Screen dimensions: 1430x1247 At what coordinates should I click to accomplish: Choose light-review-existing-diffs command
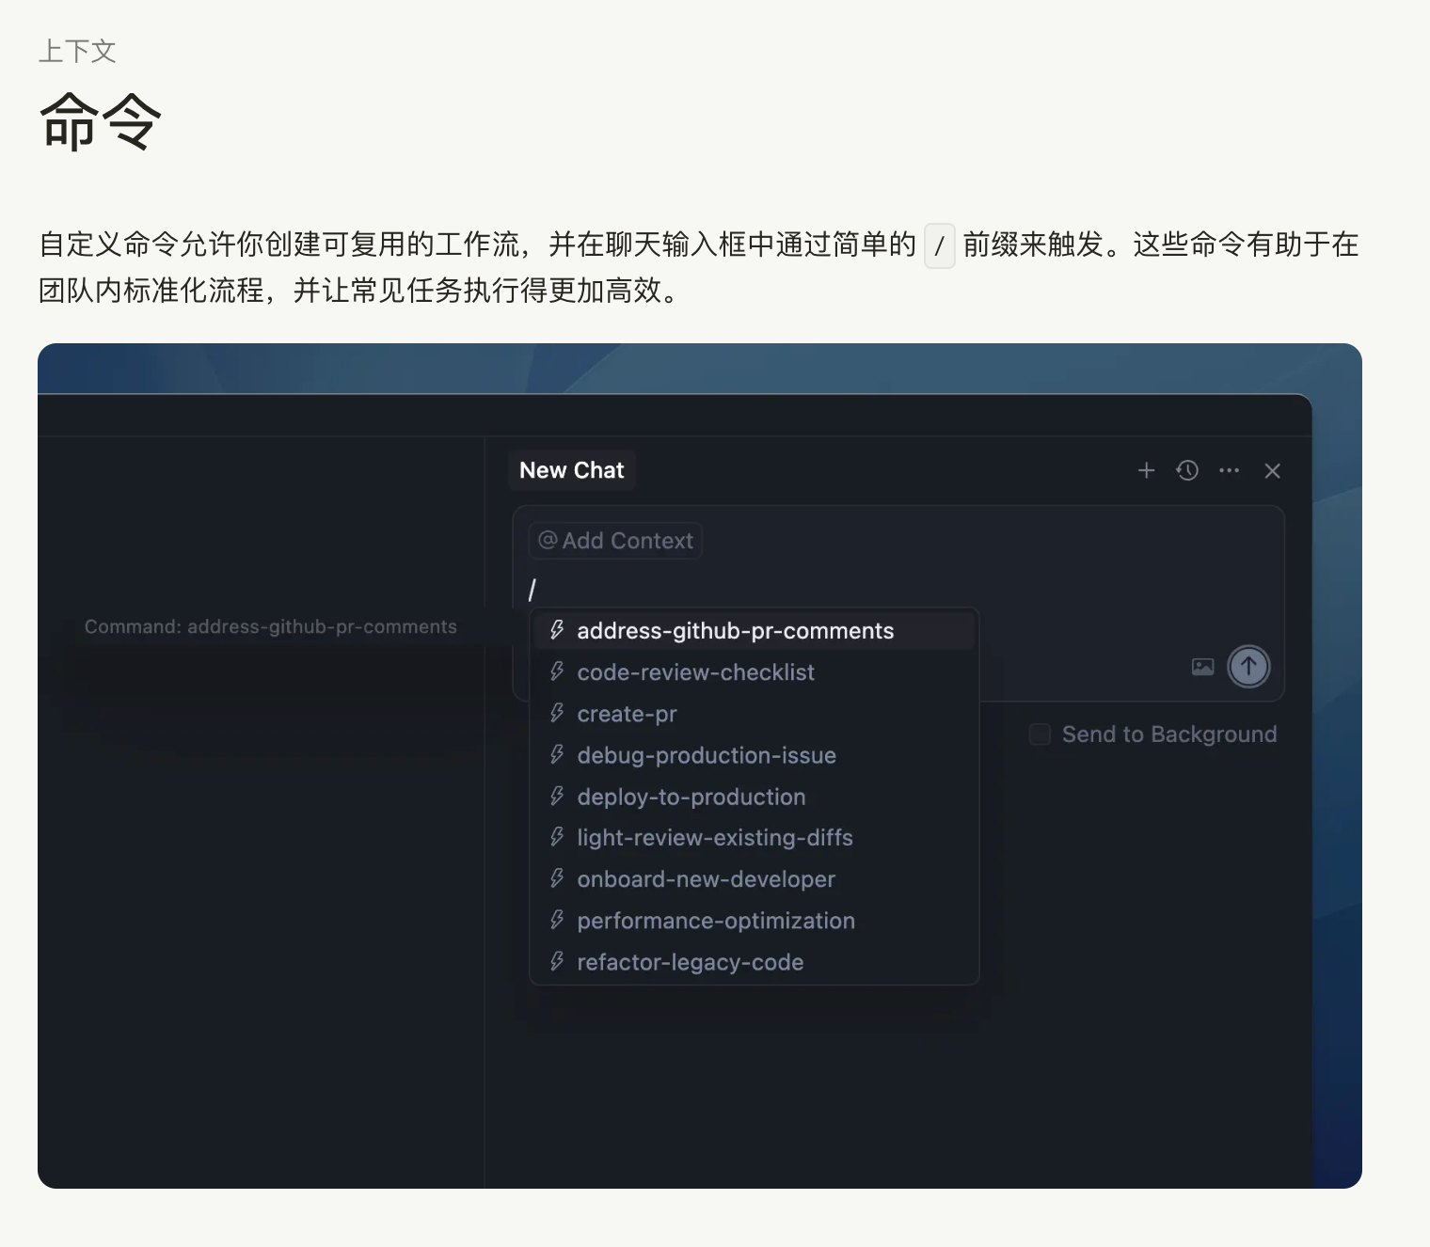pos(755,838)
